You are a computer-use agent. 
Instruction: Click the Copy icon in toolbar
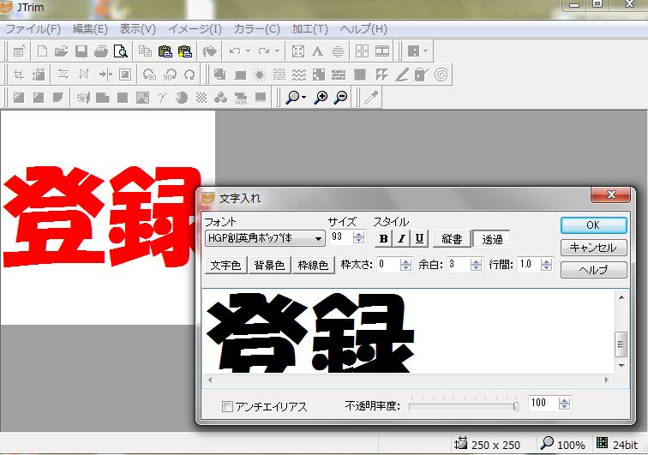pos(145,51)
